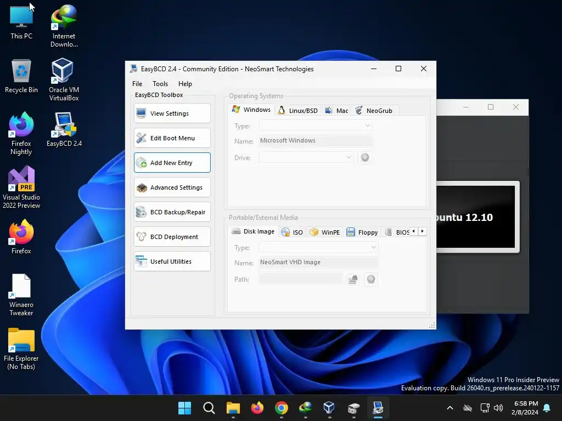
Task: Click the resize grip of EasyBCD window
Action: tap(432, 326)
